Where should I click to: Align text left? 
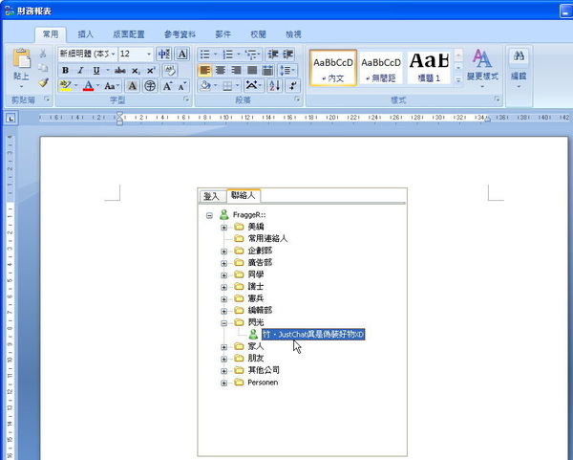204,70
